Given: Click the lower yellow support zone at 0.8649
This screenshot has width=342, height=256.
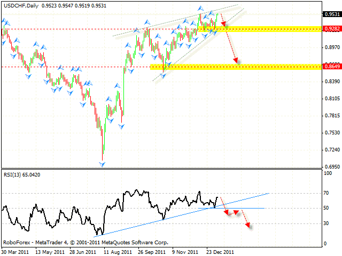Looking at the screenshot, I should (235, 67).
